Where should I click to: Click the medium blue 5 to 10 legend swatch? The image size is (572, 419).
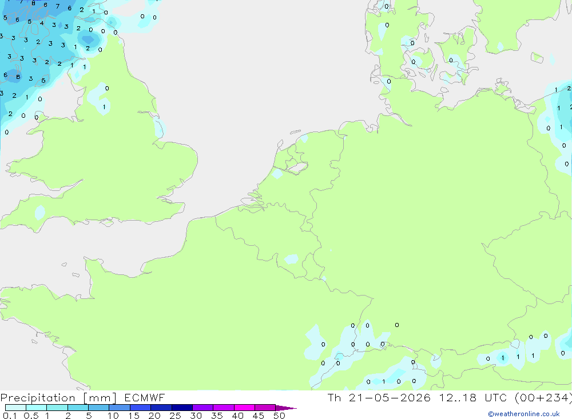99,408
